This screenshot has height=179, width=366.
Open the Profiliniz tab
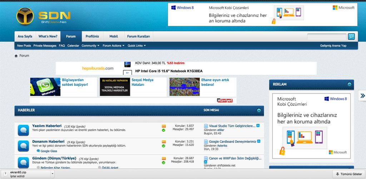coord(92,37)
